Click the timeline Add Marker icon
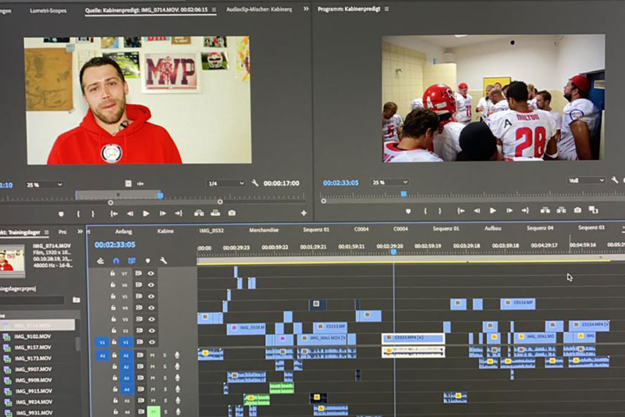The width and height of the screenshot is (625, 417). point(147,261)
